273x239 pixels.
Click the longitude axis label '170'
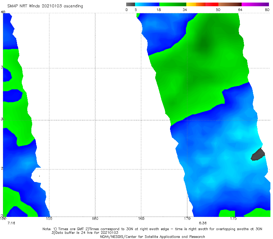point(187,218)
